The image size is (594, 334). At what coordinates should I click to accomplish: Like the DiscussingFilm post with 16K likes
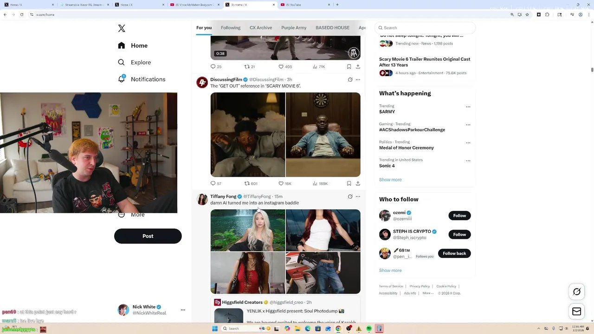pos(284,184)
